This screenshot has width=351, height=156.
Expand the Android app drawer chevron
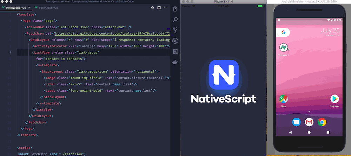pyautogui.click(x=309, y=112)
